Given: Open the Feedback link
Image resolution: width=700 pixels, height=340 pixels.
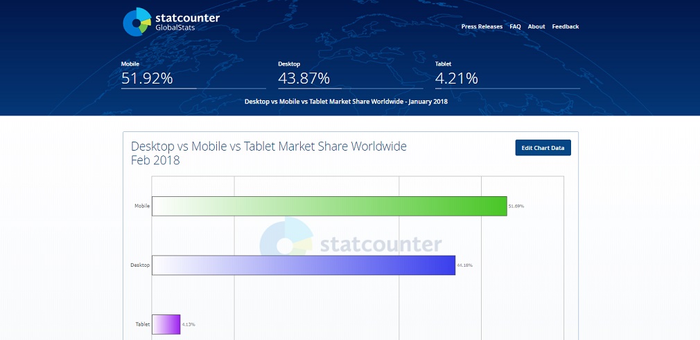Looking at the screenshot, I should tap(565, 27).
